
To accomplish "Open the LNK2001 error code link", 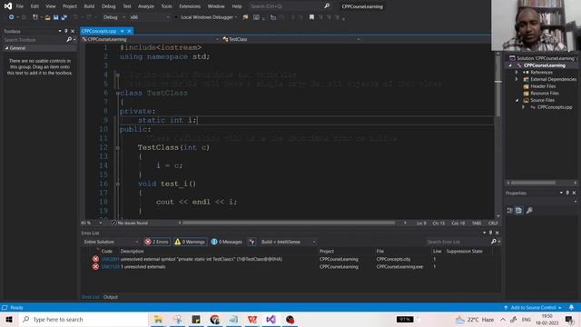I will tap(111, 259).
